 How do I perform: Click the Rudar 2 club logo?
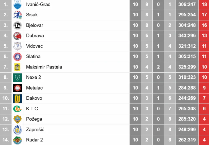[17, 140]
